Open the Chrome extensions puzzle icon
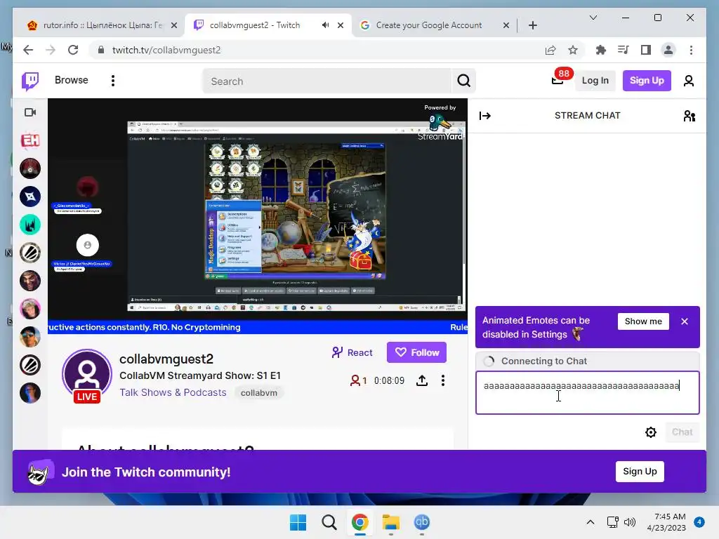 tap(600, 50)
